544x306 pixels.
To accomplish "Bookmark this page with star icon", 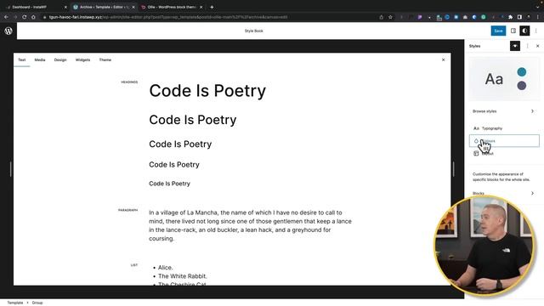I will [390, 17].
